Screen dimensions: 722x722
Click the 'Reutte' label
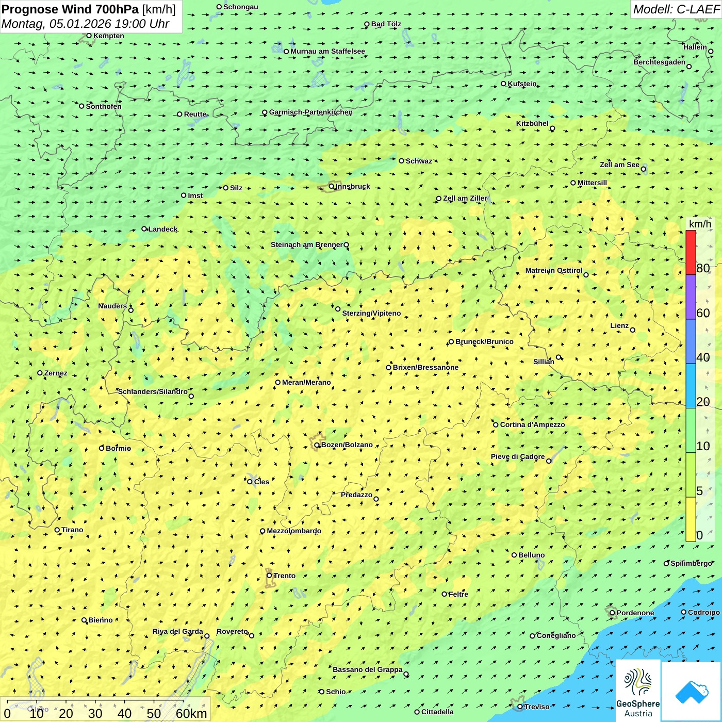point(195,114)
